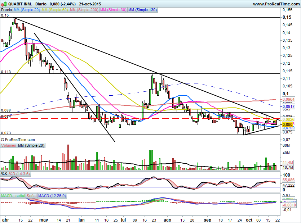Select the magenta MM (Simple 30) label
The height and width of the screenshot is (223, 301).
pyautogui.click(x=113, y=10)
